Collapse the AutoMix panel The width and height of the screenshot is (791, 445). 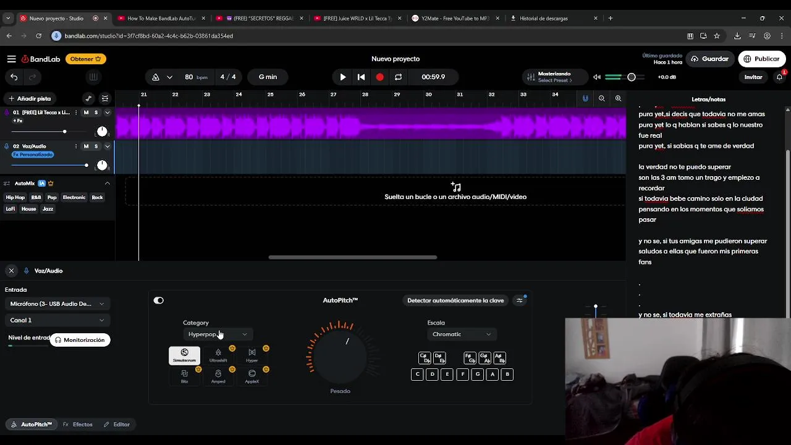tap(107, 183)
